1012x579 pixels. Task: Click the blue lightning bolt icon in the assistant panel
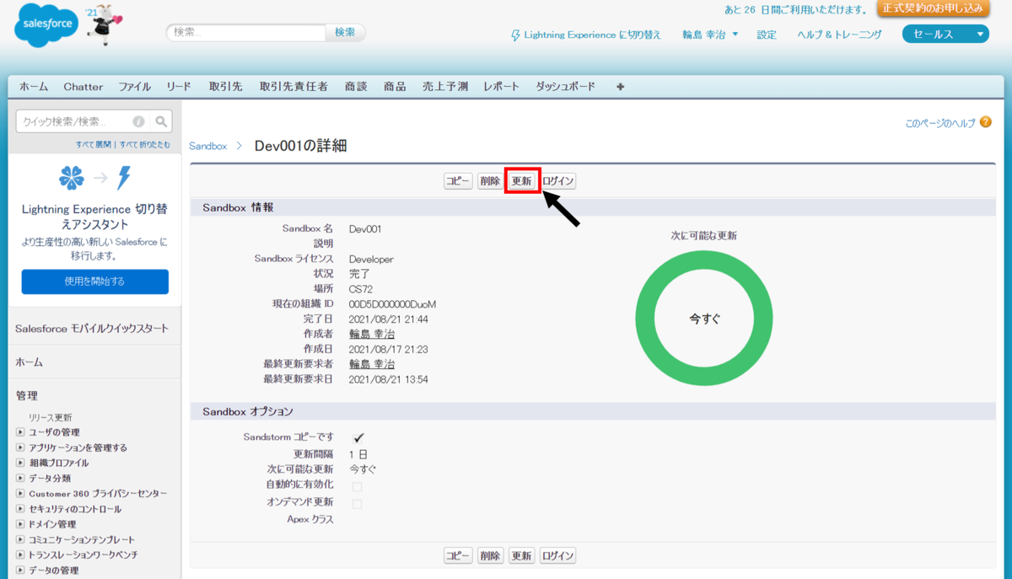coord(124,178)
